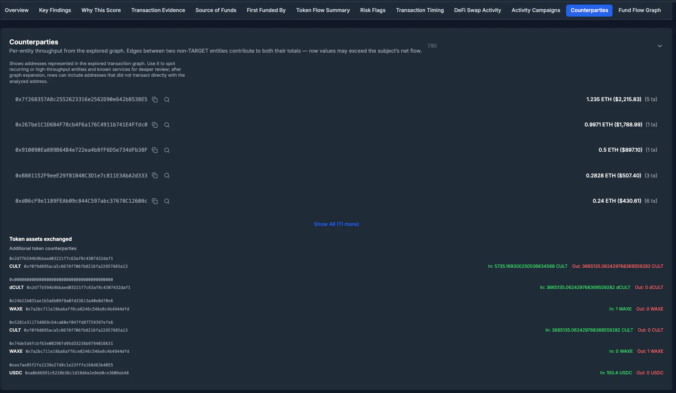This screenshot has width=676, height=393.
Task: Switch to Token Flow Summary tab
Action: [323, 10]
